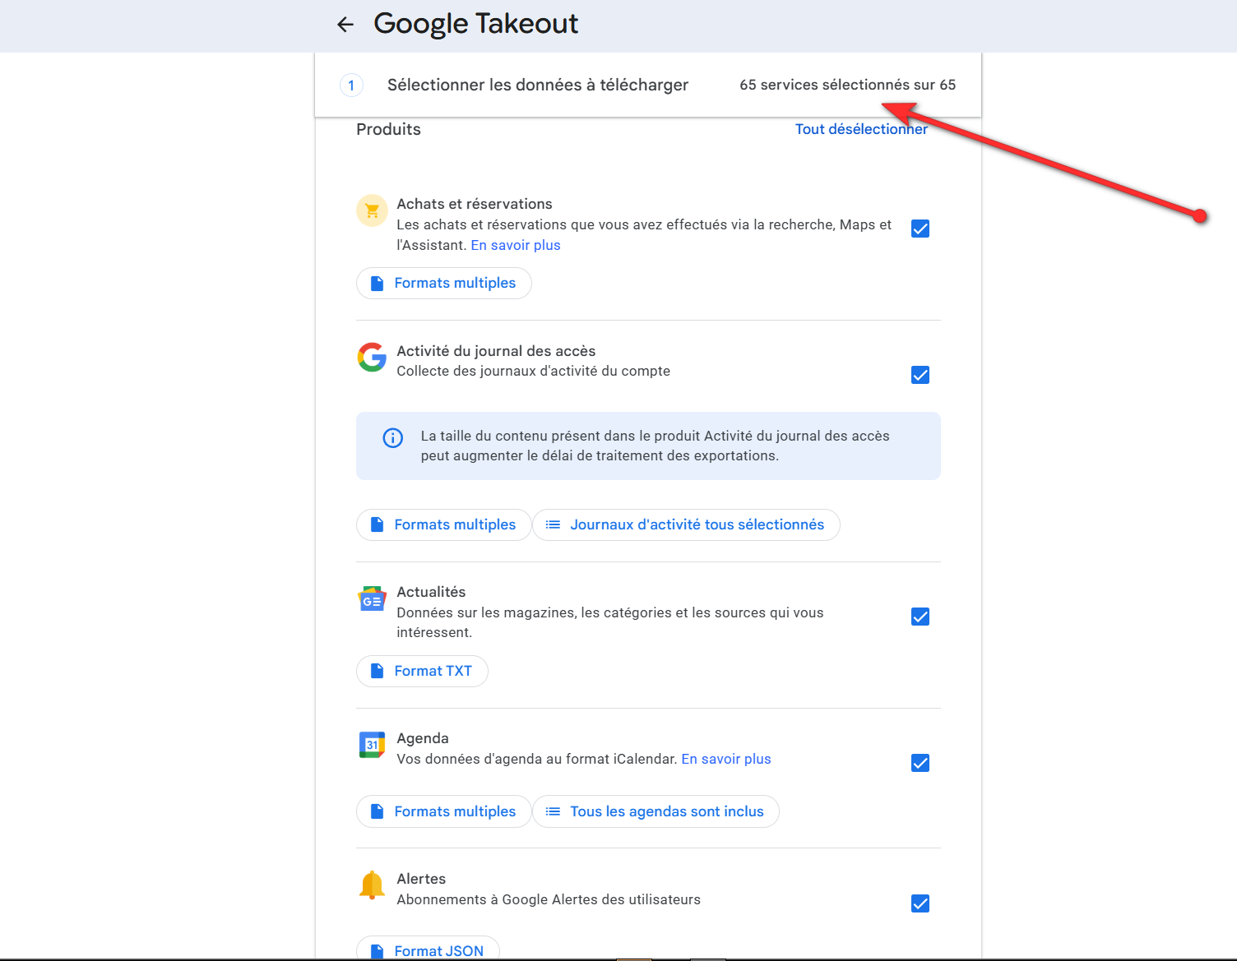
Task: Uncheck the Activité du journal des accès checkbox
Action: tap(920, 375)
